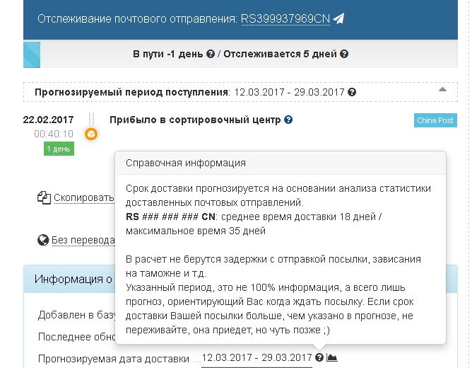
Task: Expand the 'Прогнозируемый период поступления' row
Action: click(127, 93)
